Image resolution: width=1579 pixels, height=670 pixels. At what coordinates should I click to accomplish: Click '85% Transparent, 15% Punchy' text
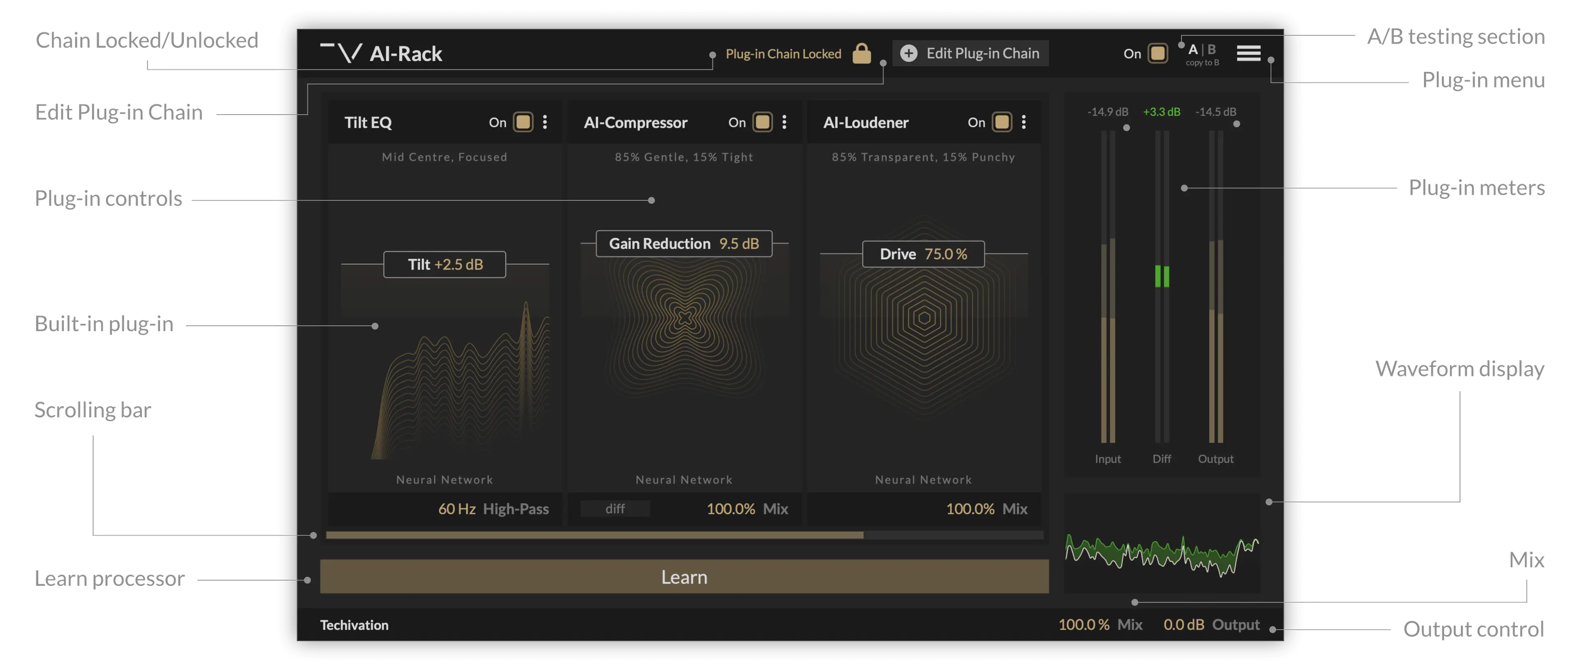coord(923,157)
